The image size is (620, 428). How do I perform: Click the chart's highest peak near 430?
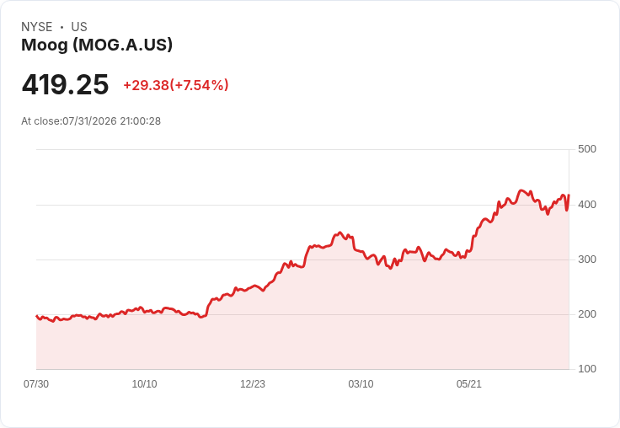click(522, 190)
